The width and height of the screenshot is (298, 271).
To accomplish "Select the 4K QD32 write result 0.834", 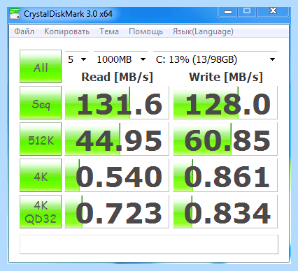I will point(225,212).
